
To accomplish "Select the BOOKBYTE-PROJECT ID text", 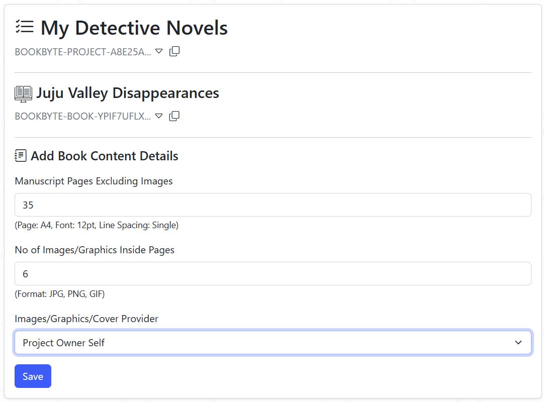I will click(x=82, y=52).
